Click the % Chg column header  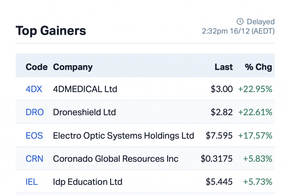258,67
